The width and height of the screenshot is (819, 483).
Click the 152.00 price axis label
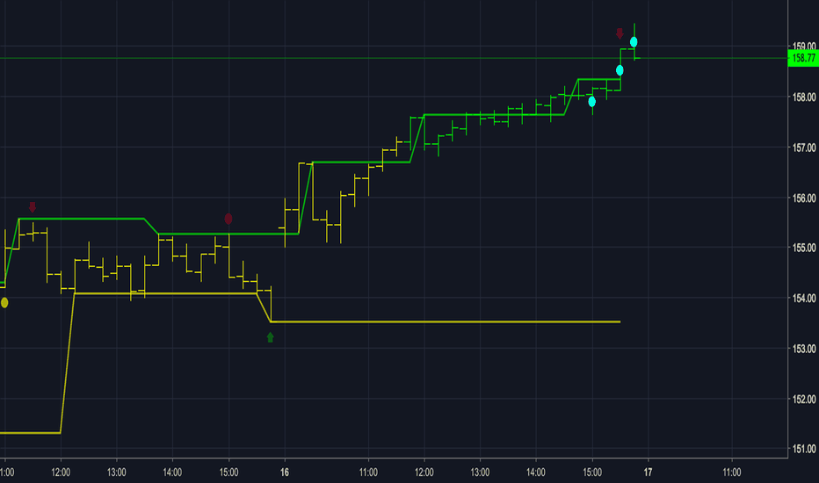(x=804, y=399)
